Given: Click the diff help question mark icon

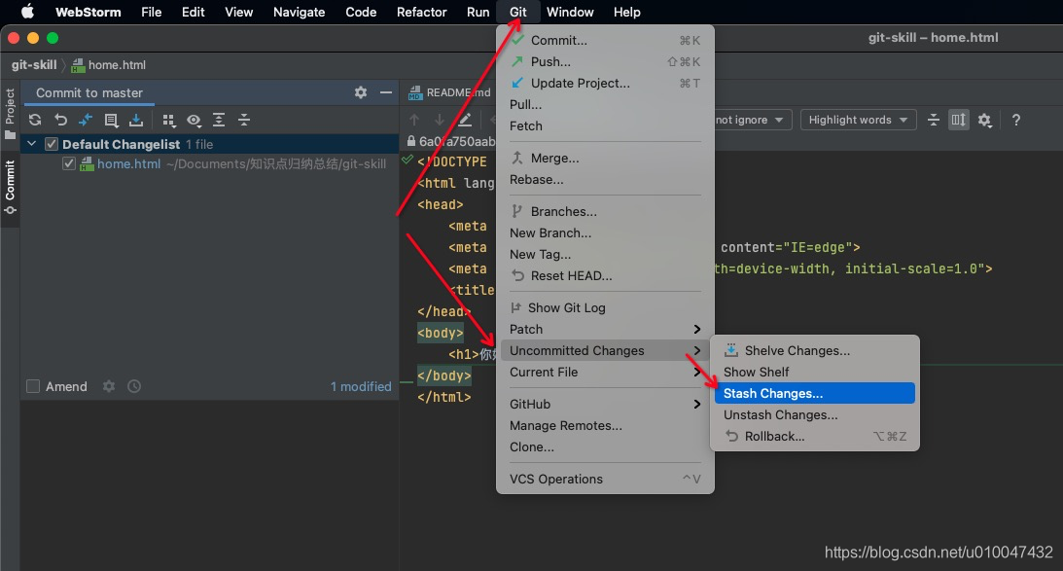Looking at the screenshot, I should click(x=1015, y=120).
